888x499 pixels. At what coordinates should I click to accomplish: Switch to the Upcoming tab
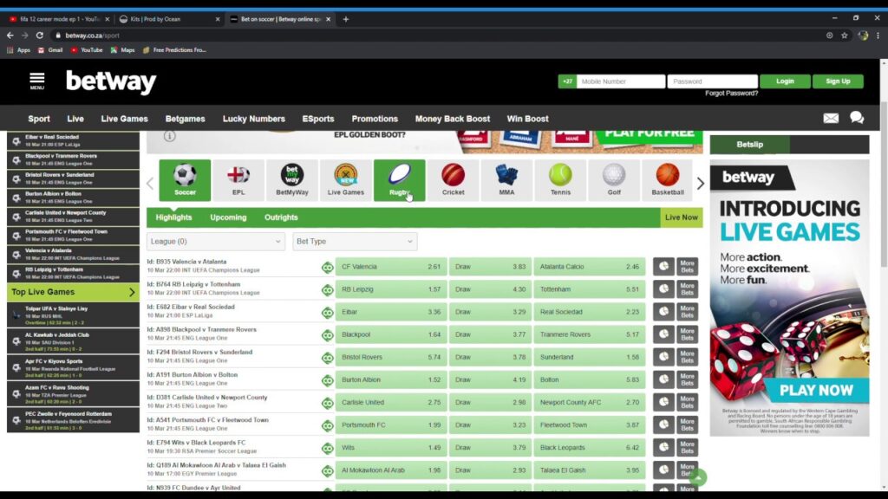[x=228, y=217]
